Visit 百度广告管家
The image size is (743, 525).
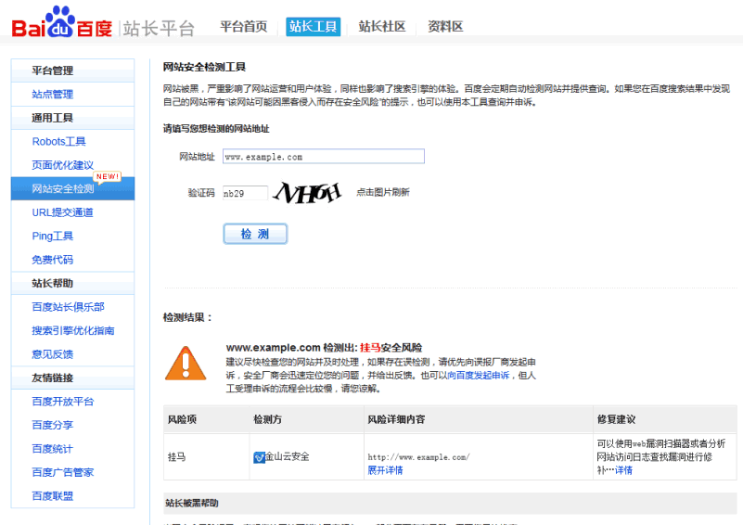pyautogui.click(x=63, y=472)
